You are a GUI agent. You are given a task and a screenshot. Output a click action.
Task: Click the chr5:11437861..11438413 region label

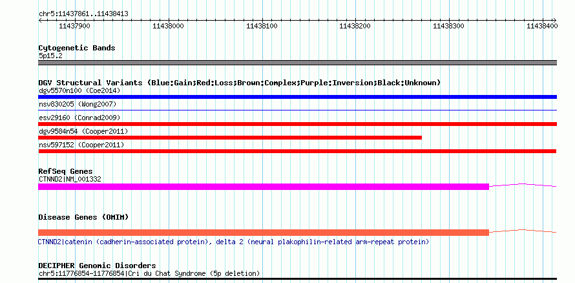[x=83, y=14]
